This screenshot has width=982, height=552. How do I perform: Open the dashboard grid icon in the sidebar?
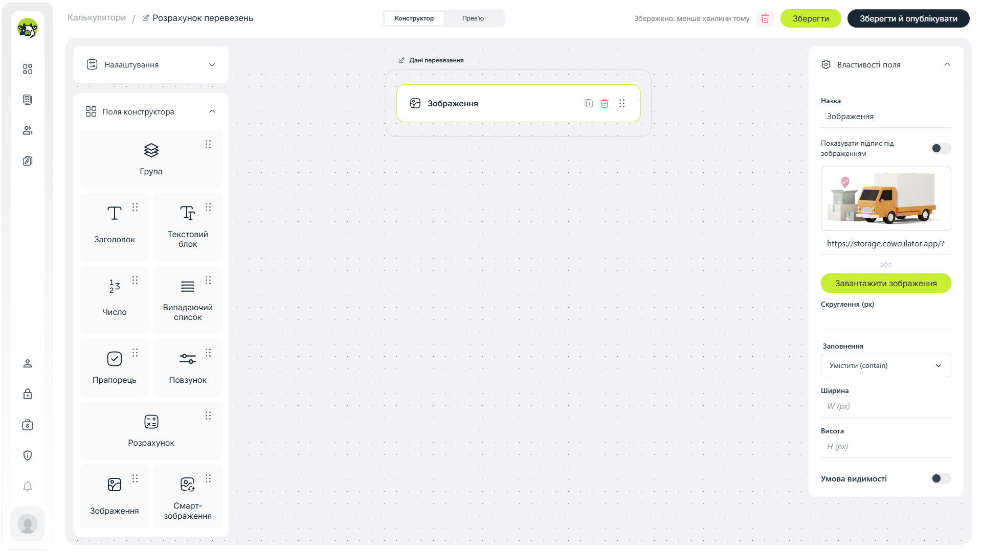tap(28, 69)
